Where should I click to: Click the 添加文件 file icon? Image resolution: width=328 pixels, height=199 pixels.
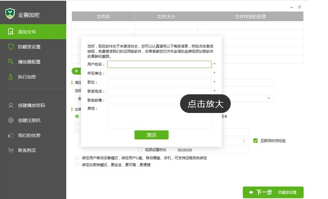(10, 32)
